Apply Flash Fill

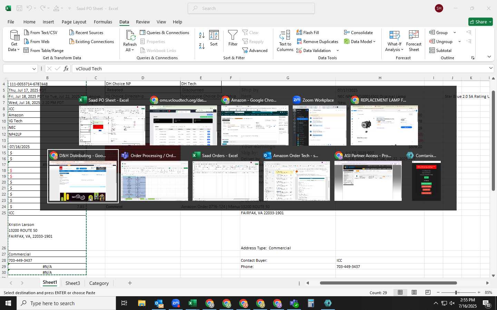[x=308, y=32]
